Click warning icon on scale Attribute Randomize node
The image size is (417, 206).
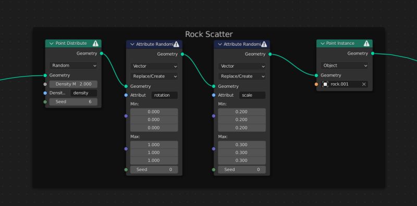tap(264, 44)
